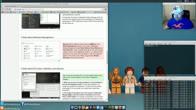Open Tabs menu in upper Terminal window

(165, 44)
